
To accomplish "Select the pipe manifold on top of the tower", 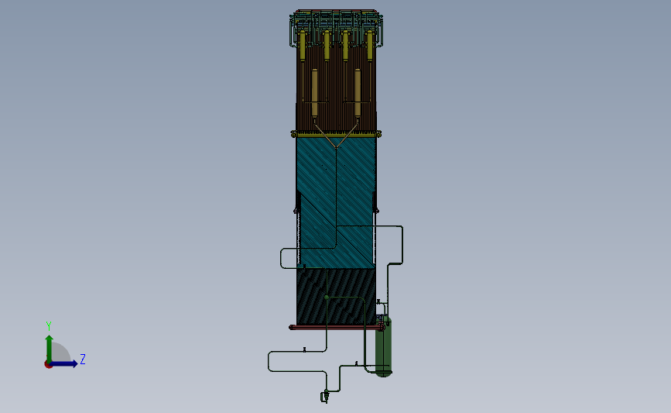I will click(336, 26).
